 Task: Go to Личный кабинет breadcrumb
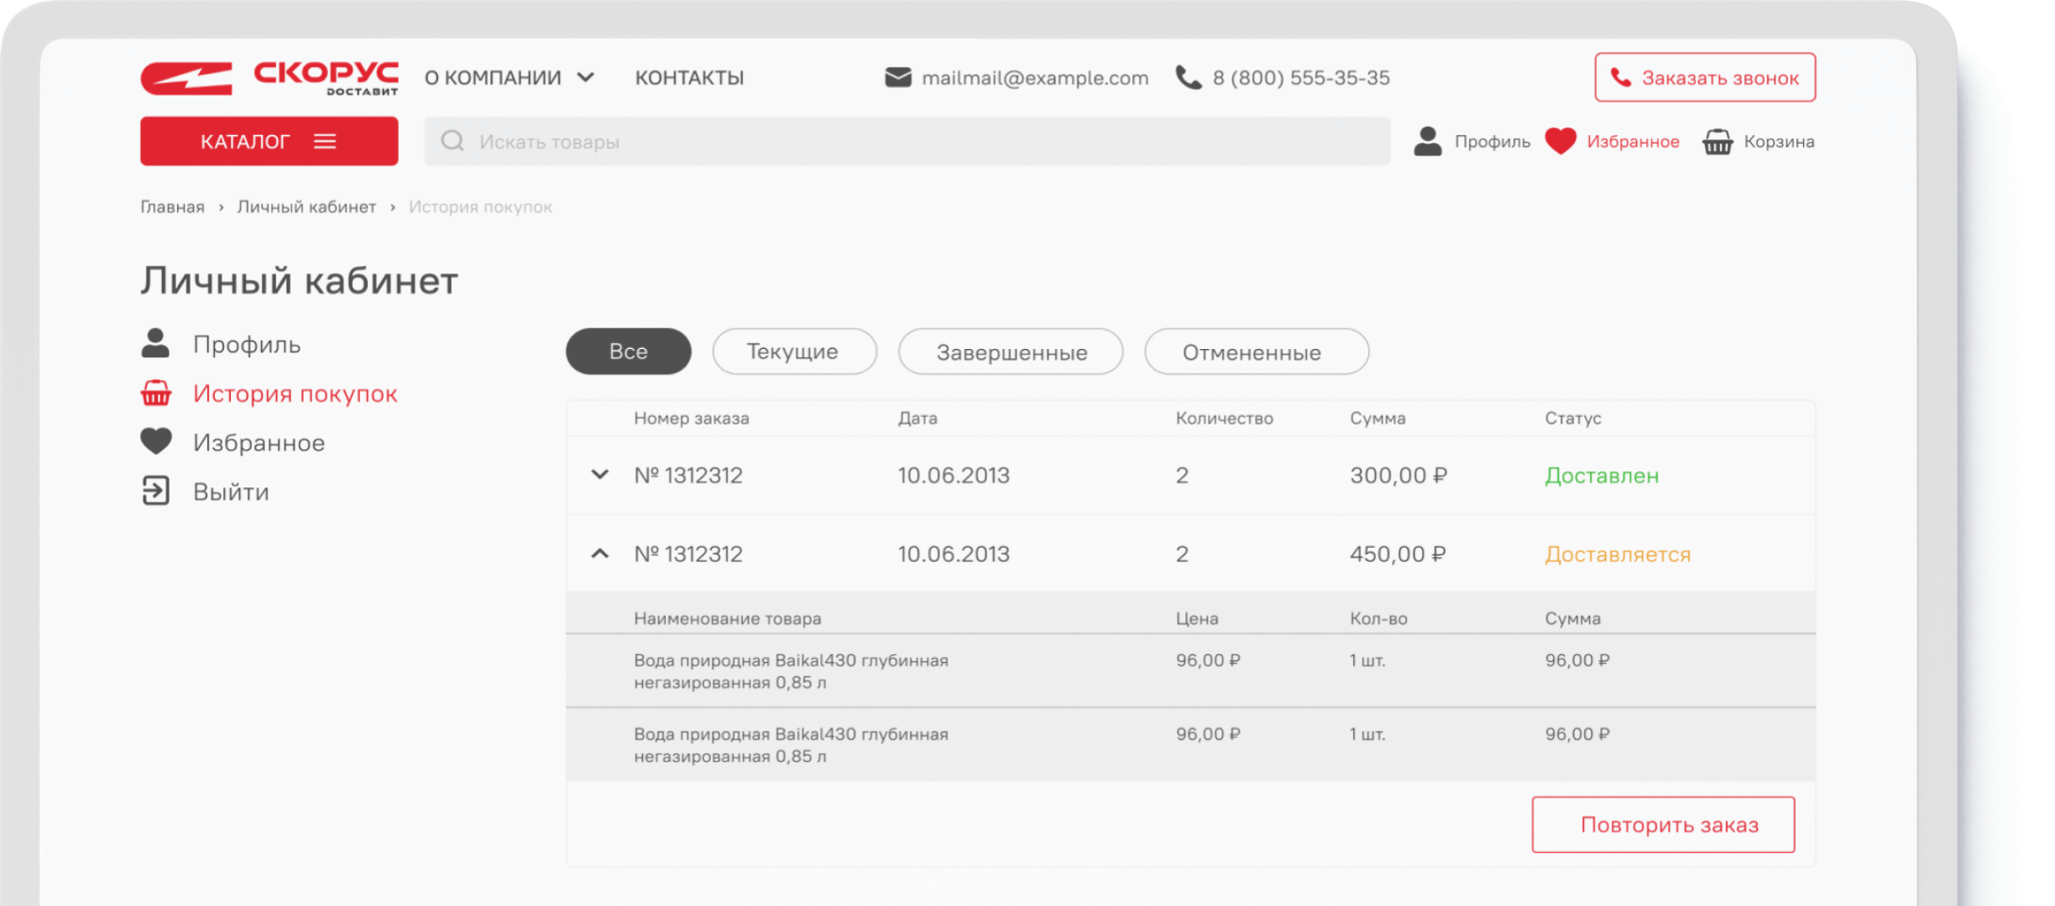pos(306,207)
